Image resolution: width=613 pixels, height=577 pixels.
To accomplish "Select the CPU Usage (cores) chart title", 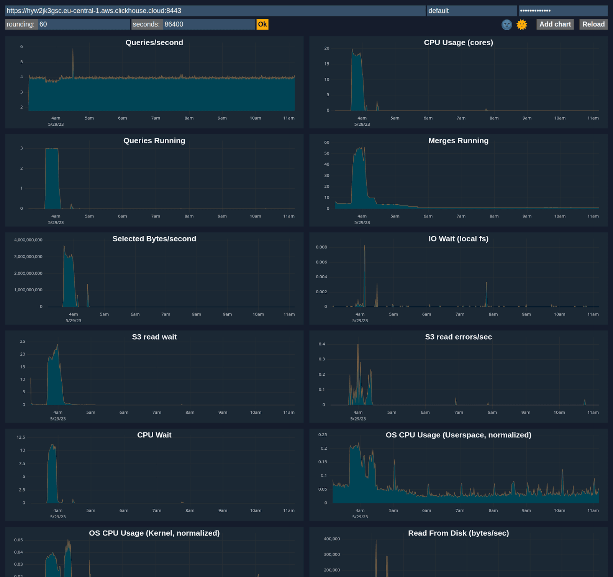I will click(458, 43).
